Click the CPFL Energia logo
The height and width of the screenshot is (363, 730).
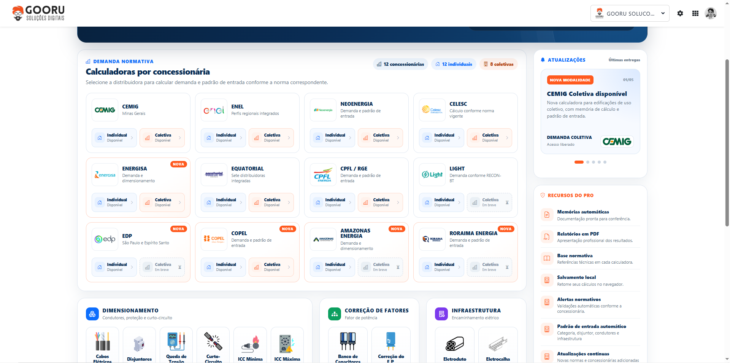coord(323,175)
